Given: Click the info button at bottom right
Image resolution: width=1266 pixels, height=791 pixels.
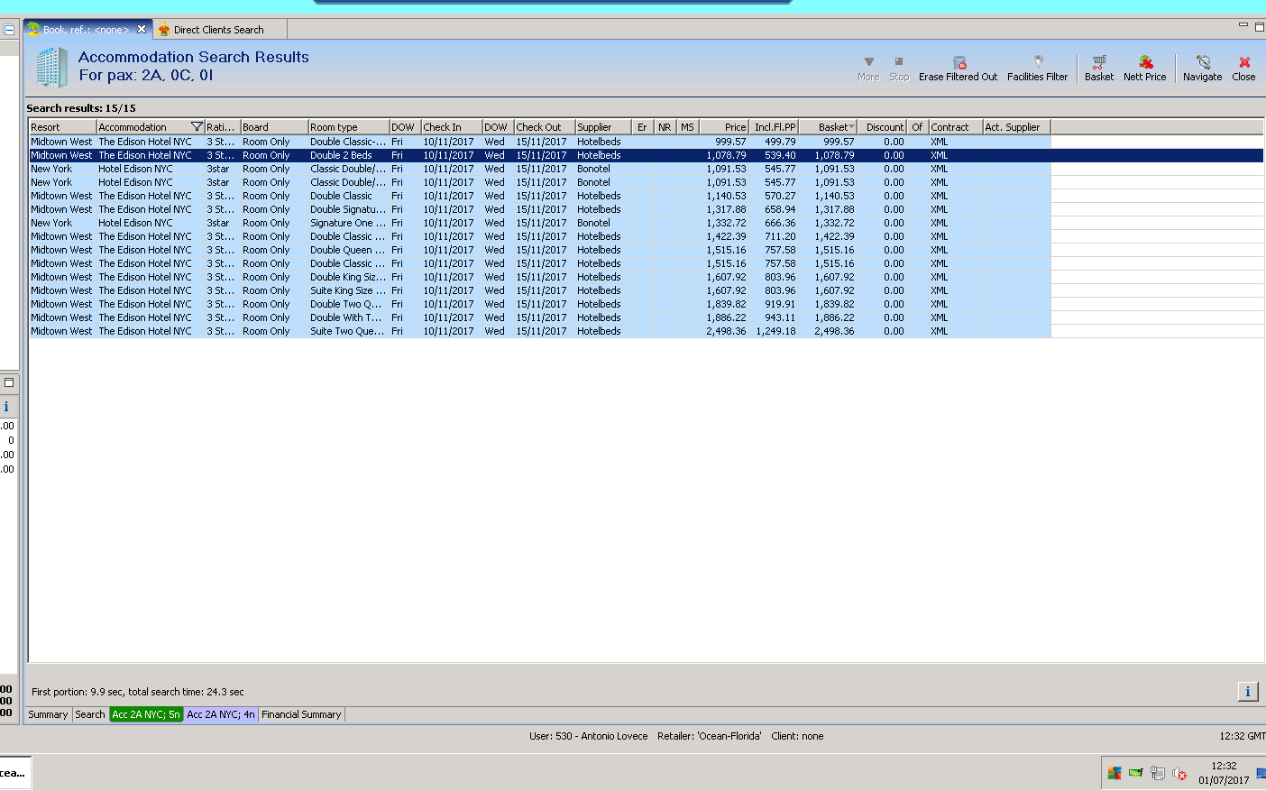Looking at the screenshot, I should 1247,692.
